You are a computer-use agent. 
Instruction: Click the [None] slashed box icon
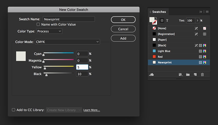coord(204,28)
